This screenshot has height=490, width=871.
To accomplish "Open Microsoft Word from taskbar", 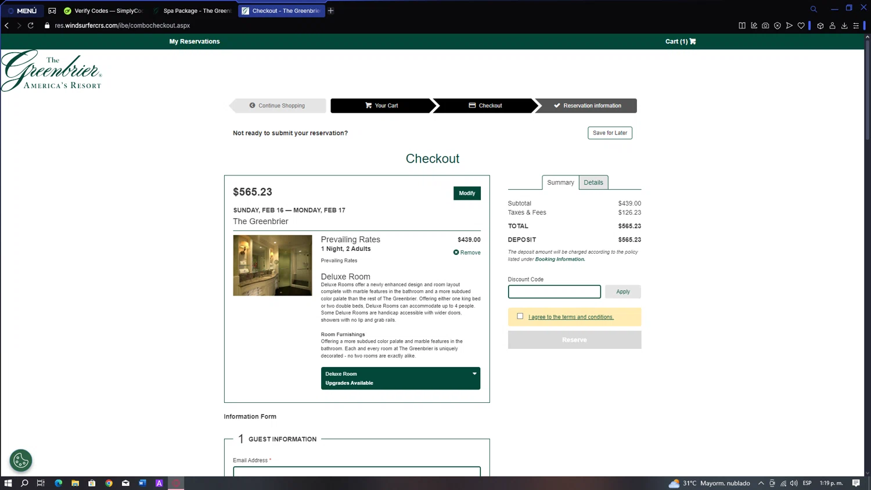I will coord(142,483).
